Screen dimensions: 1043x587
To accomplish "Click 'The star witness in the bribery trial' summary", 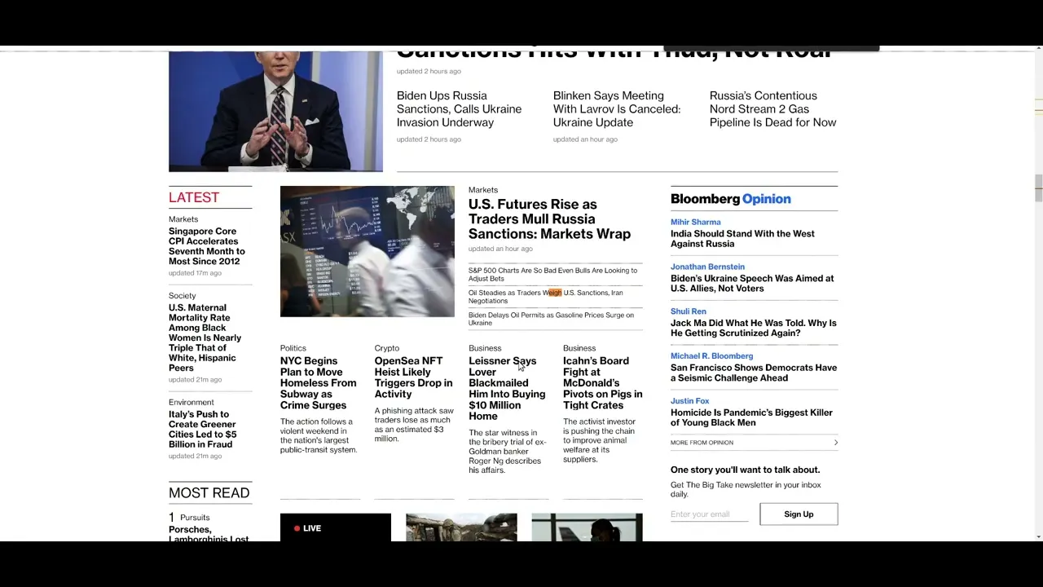I will tap(507, 452).
